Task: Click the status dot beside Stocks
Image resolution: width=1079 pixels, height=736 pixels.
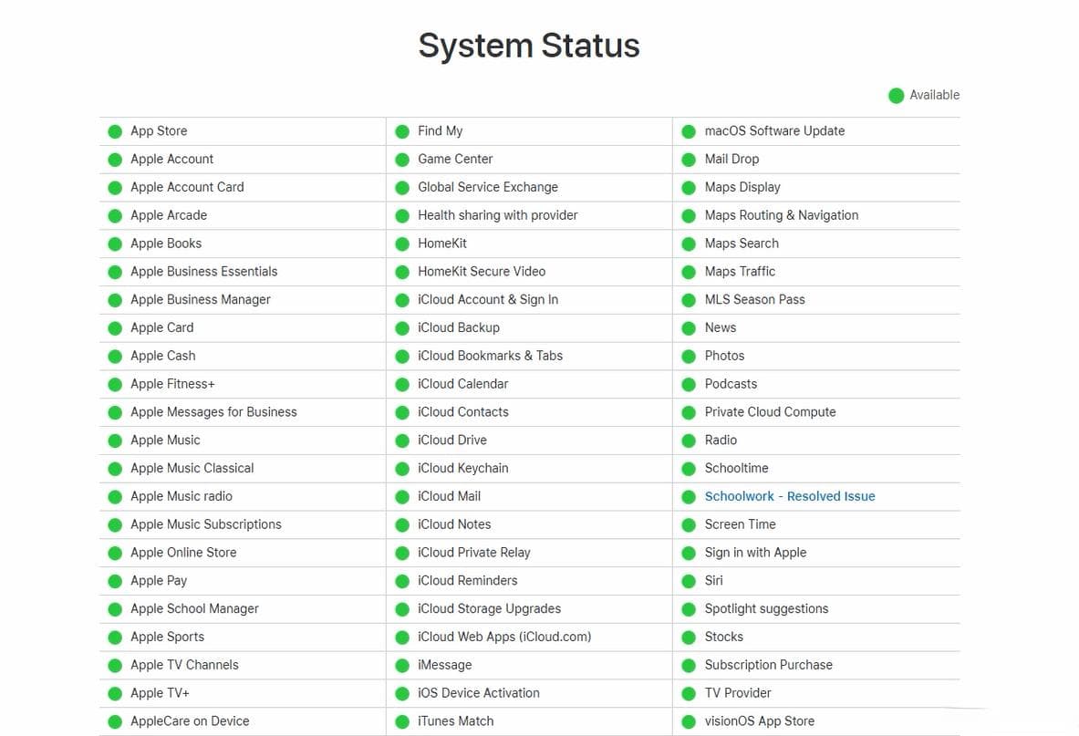Action: click(688, 638)
